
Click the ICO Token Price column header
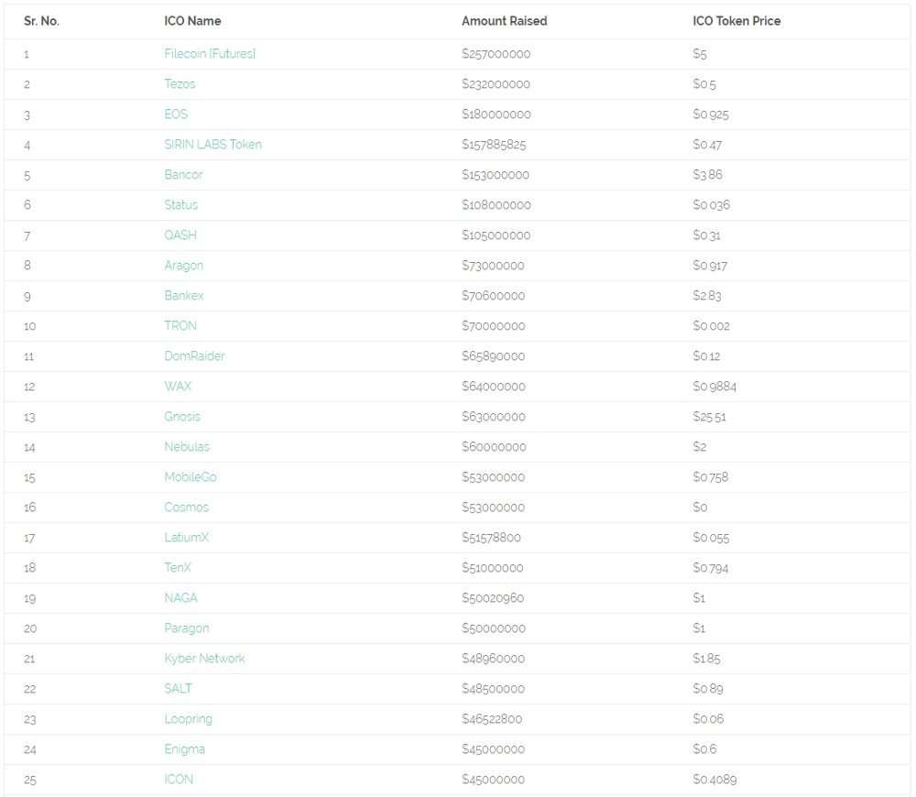point(736,21)
